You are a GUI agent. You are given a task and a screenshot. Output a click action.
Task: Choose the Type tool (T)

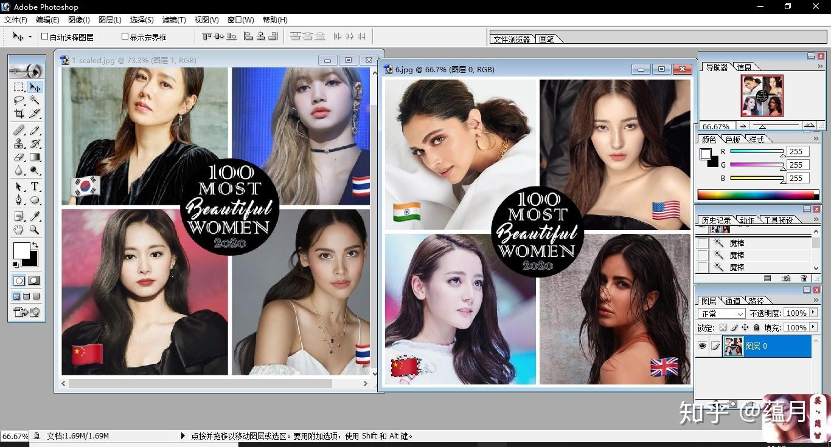35,186
